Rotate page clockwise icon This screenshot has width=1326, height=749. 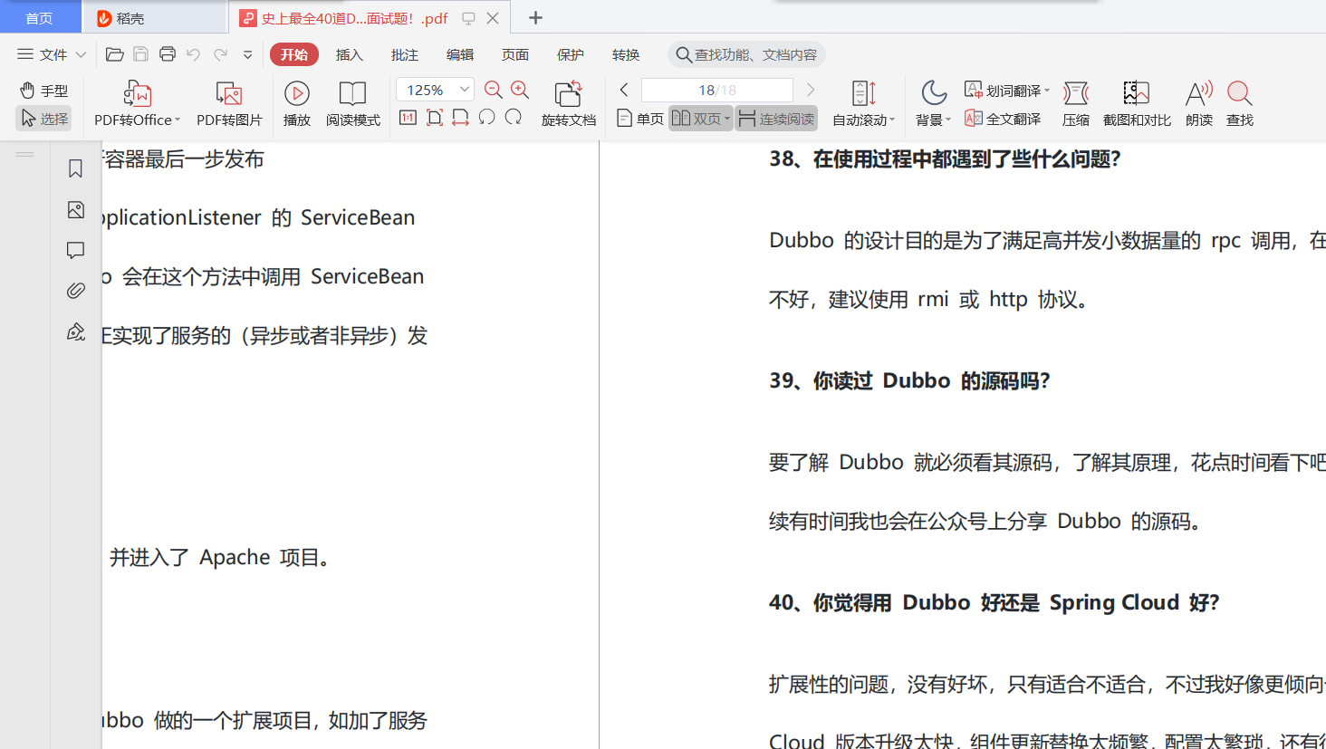click(x=514, y=118)
